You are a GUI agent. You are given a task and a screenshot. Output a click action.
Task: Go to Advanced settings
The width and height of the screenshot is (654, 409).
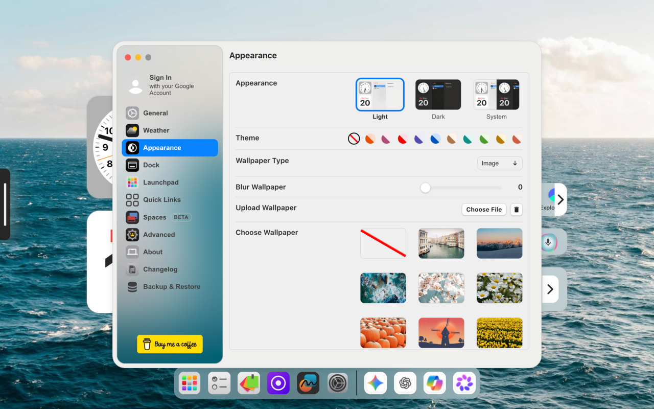pos(170,235)
